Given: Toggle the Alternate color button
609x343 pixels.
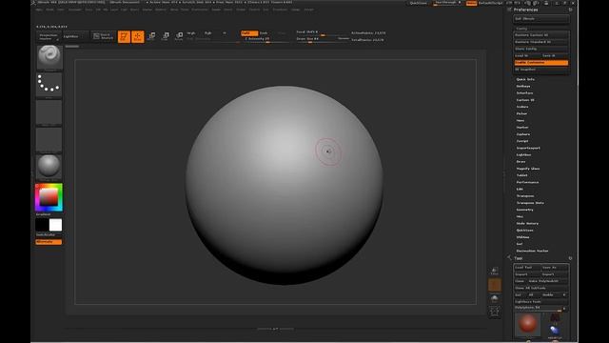Looking at the screenshot, I should click(49, 242).
